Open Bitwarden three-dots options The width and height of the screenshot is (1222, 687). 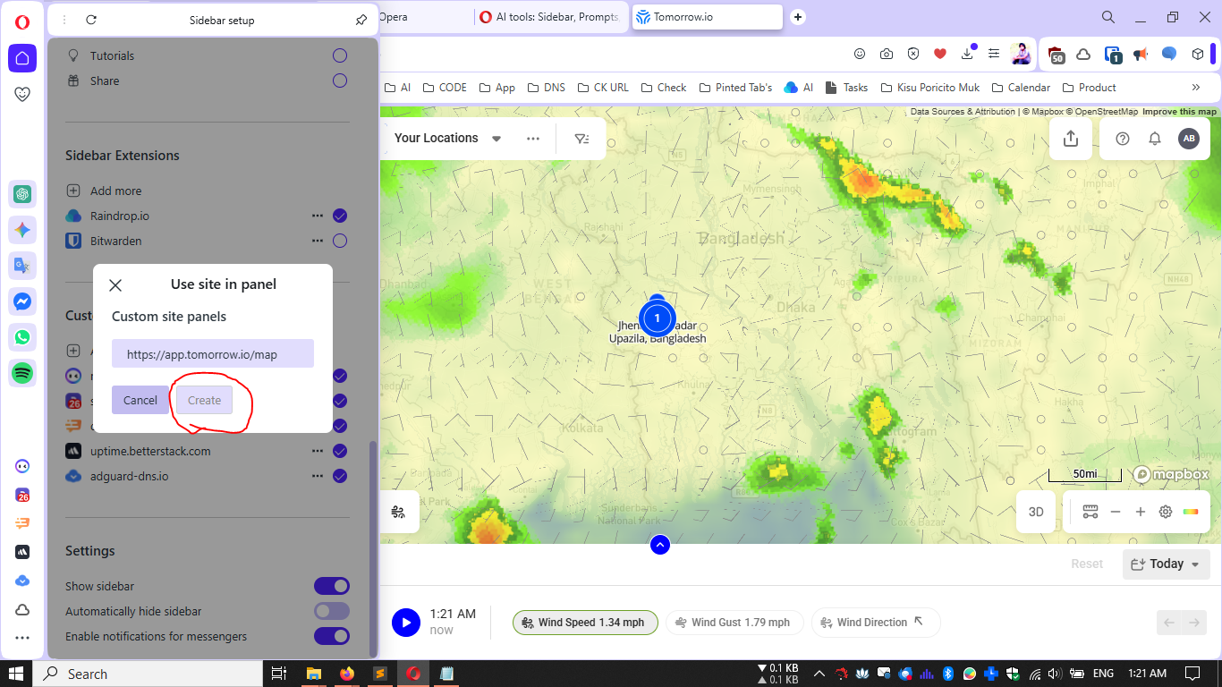coord(318,241)
